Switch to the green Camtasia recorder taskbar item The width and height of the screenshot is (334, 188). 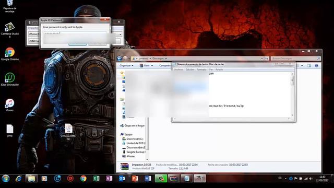coord(161,179)
